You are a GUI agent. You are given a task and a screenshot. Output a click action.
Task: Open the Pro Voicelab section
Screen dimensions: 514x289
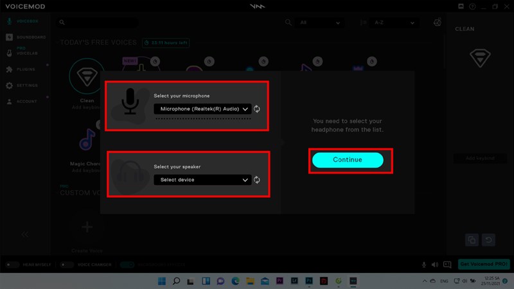pos(23,51)
